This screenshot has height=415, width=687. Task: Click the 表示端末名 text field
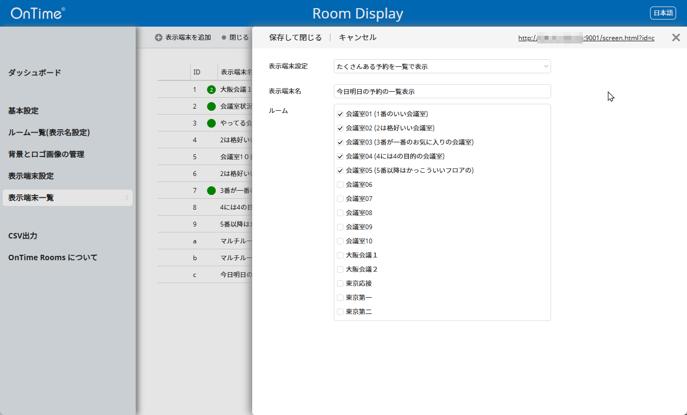coord(442,91)
